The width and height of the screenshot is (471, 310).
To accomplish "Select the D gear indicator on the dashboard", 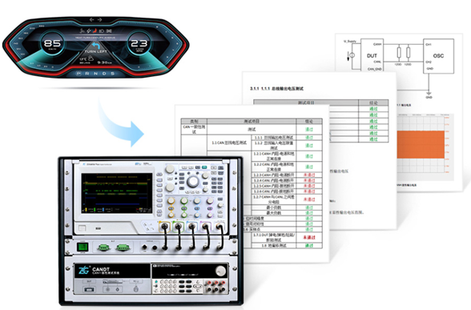I will [104, 74].
